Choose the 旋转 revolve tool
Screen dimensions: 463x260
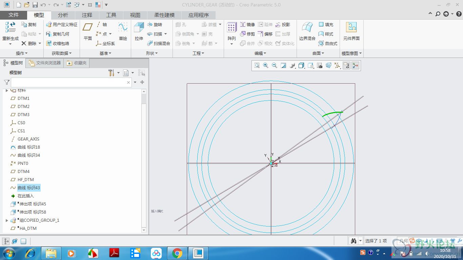click(x=155, y=24)
